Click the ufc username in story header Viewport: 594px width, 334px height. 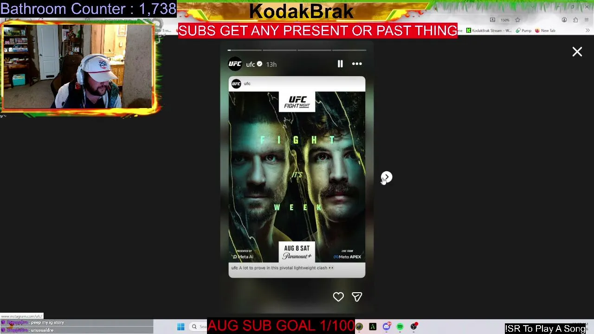tap(251, 64)
